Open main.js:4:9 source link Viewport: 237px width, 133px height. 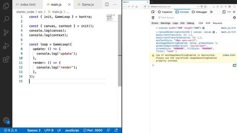click(228, 28)
